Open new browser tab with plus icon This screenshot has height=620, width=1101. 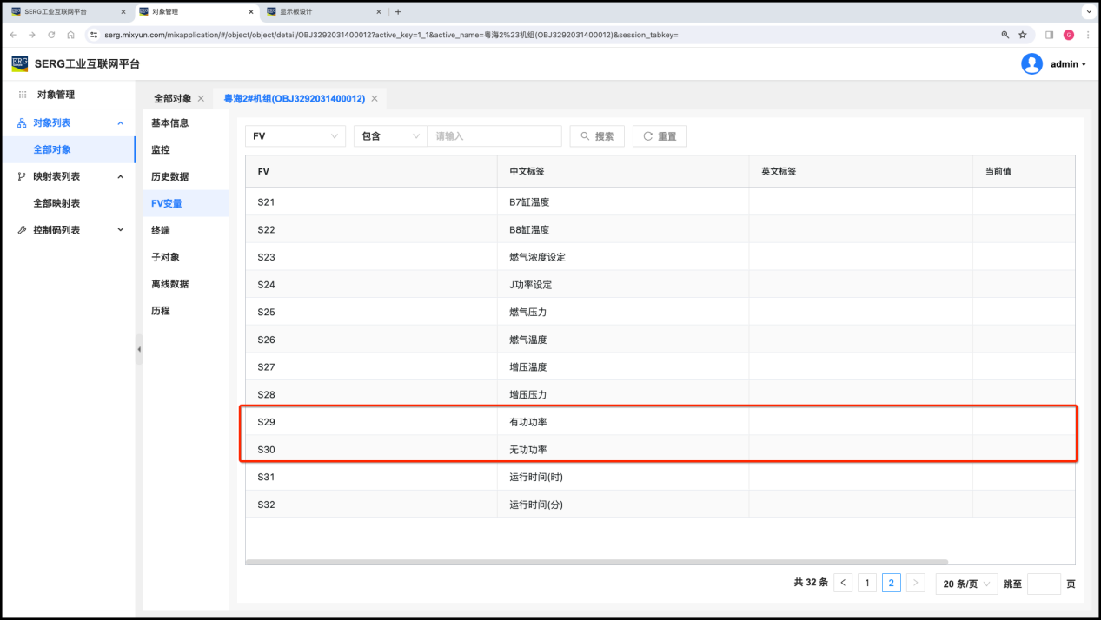click(x=398, y=12)
